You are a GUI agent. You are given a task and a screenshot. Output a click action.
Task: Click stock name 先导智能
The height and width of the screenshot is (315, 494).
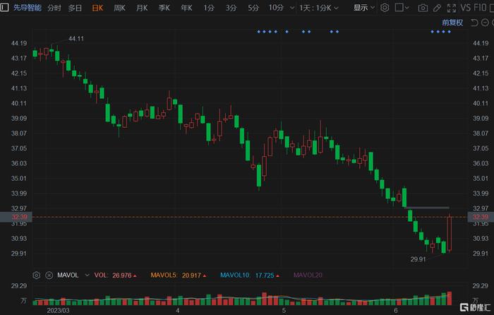click(x=28, y=8)
